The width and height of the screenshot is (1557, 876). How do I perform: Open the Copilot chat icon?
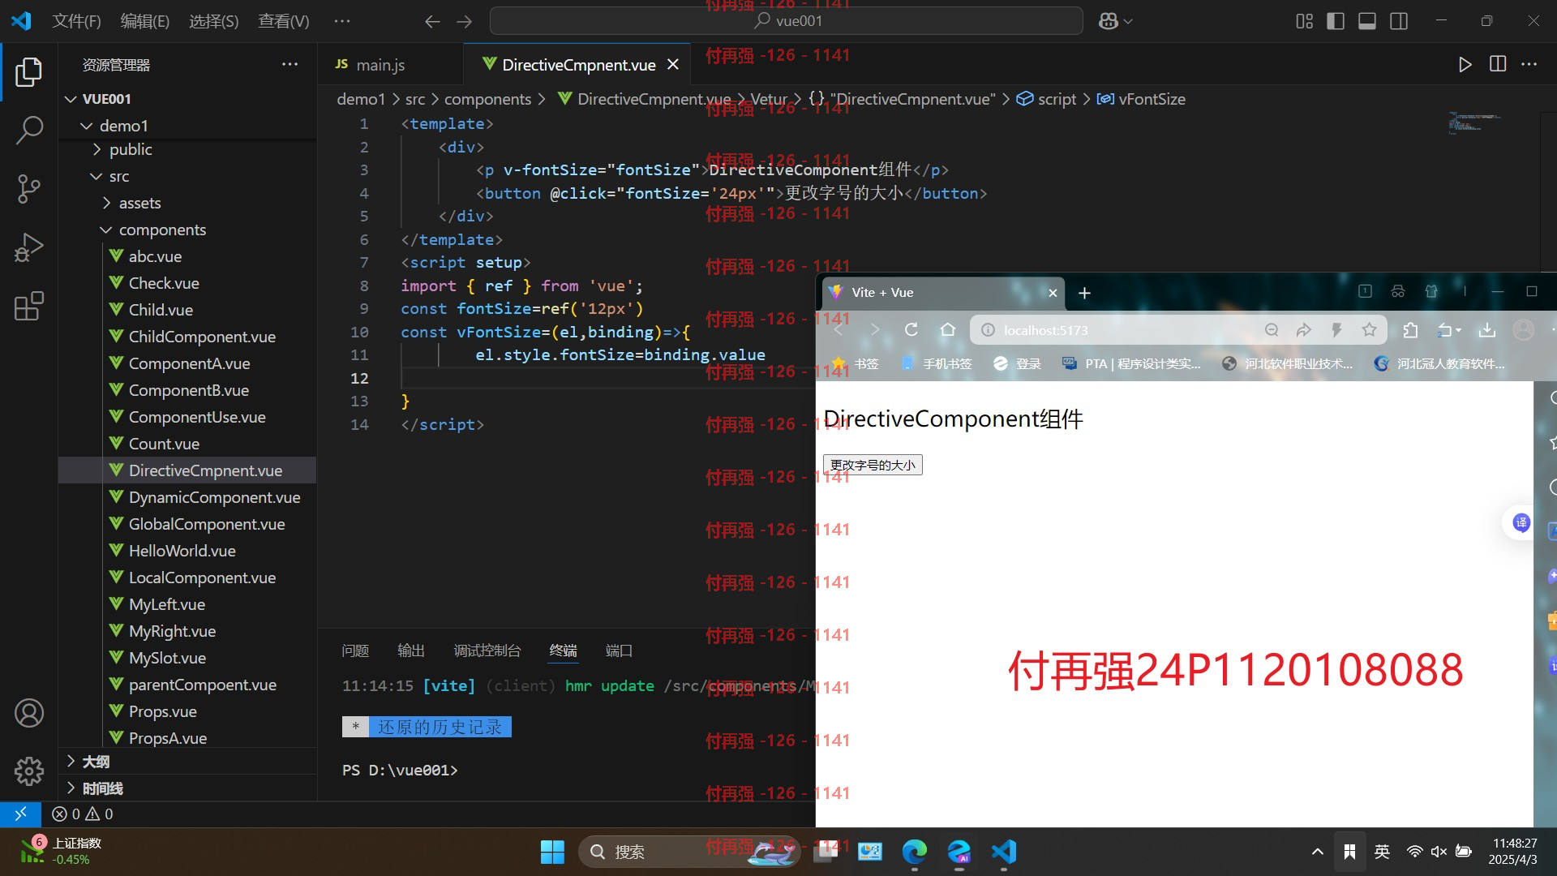tap(1109, 21)
